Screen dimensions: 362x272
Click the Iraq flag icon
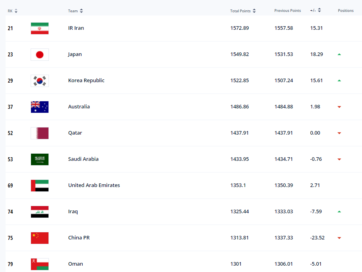[x=40, y=212]
